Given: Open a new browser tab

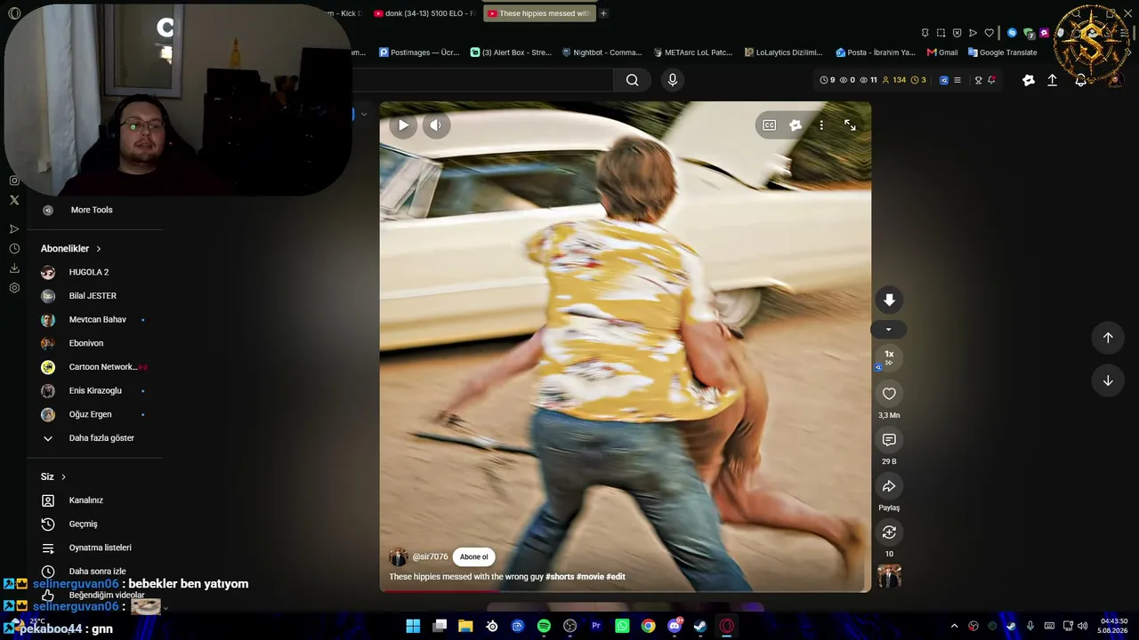Looking at the screenshot, I should point(603,13).
